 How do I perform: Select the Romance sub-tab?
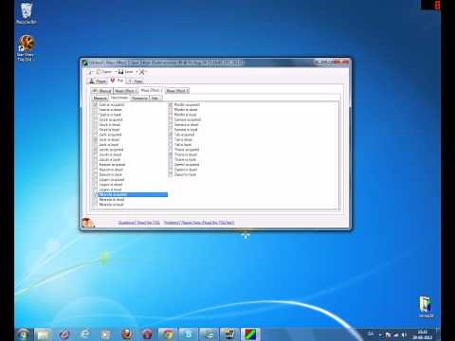[x=139, y=98]
